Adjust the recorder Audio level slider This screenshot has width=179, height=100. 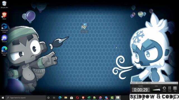[156, 90]
